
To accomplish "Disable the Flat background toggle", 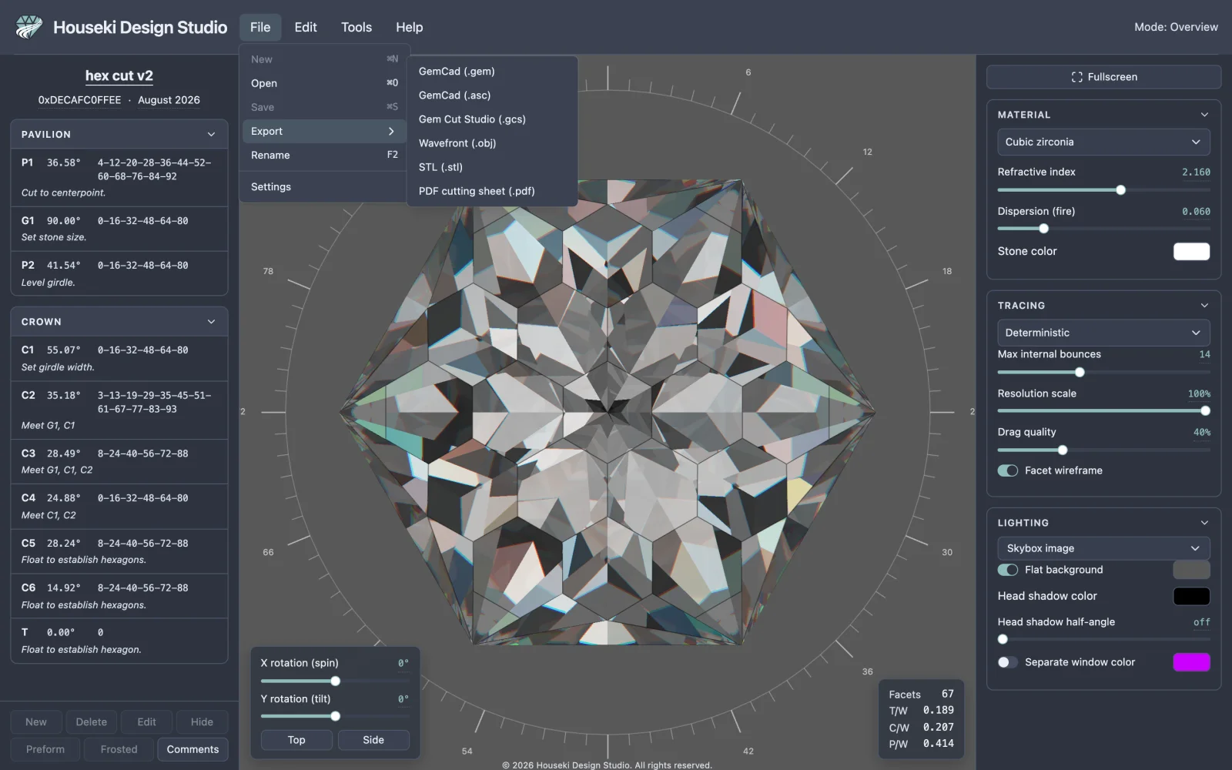I will point(1007,570).
